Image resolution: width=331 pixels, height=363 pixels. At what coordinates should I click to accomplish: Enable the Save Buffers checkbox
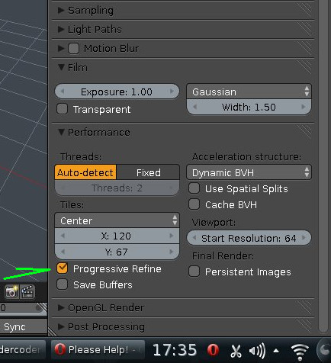(63, 284)
